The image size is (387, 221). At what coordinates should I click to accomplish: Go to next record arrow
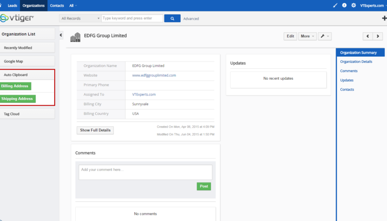coord(377,36)
